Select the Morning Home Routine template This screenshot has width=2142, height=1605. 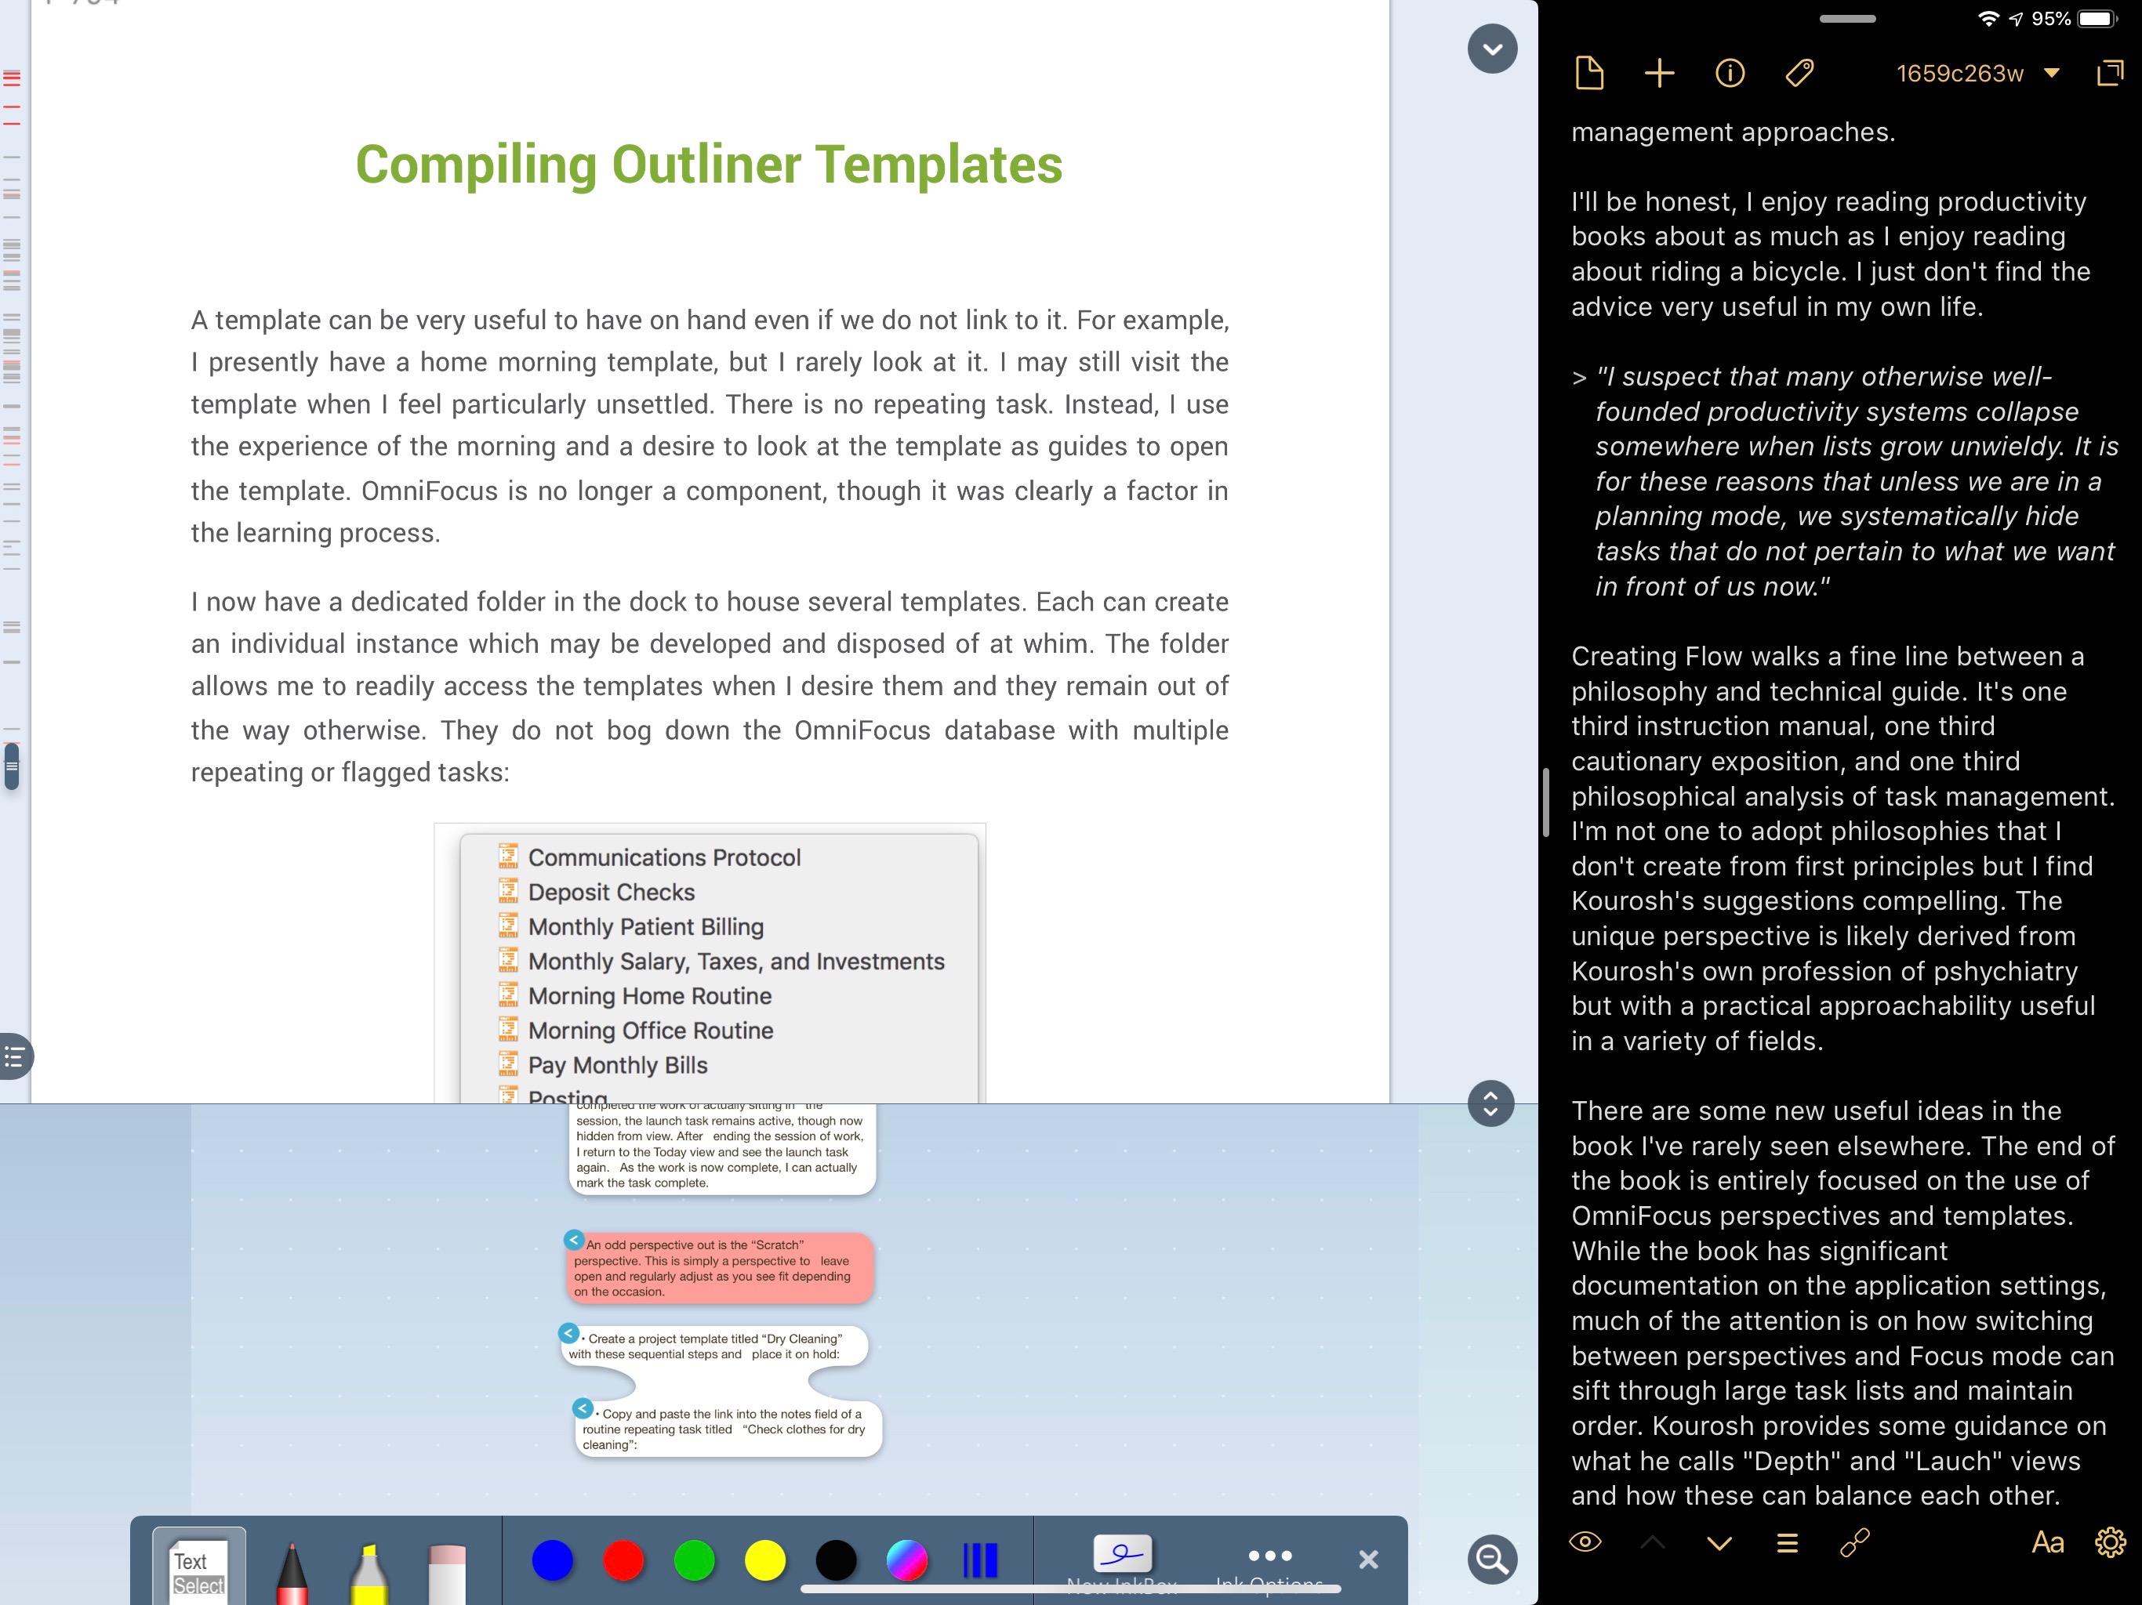(649, 995)
